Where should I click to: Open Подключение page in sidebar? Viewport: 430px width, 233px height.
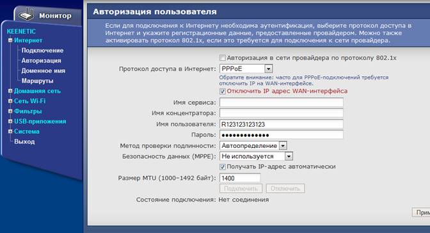(x=42, y=51)
